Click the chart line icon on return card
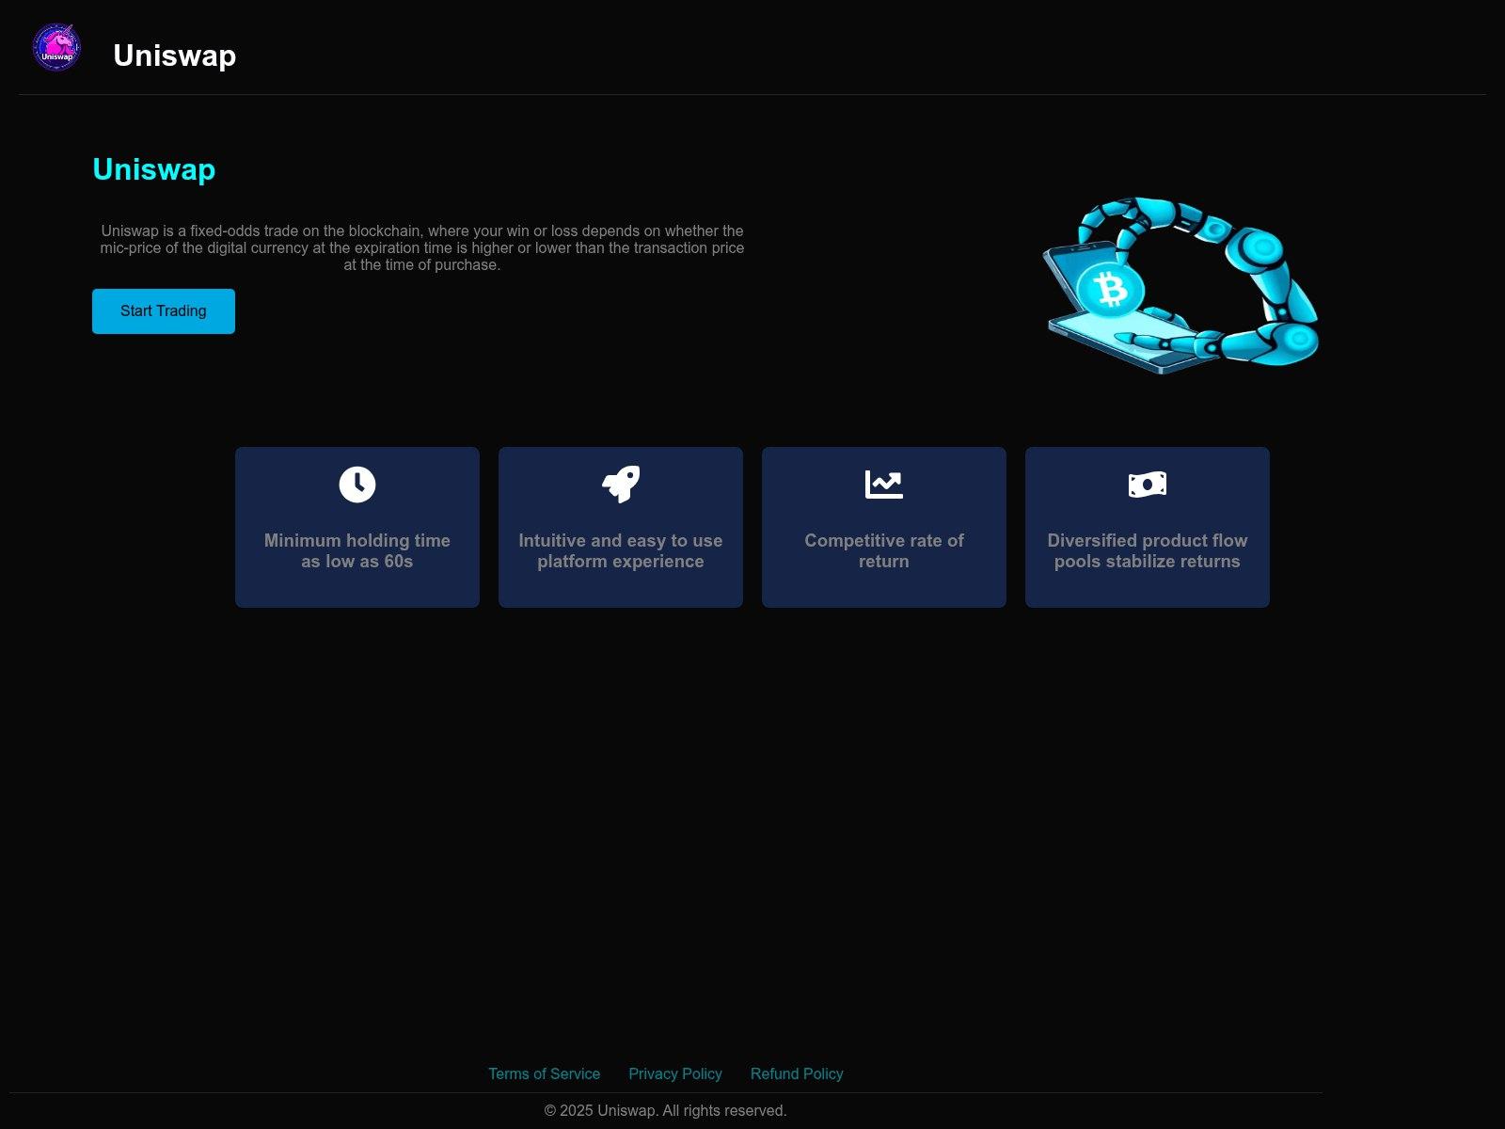Image resolution: width=1505 pixels, height=1129 pixels. 884,485
